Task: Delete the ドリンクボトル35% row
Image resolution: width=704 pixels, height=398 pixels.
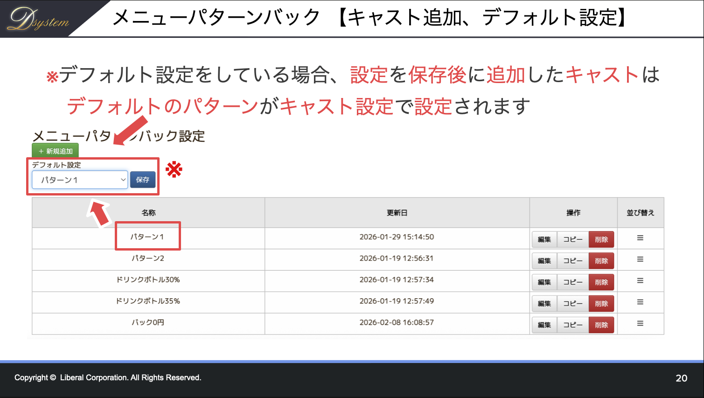Action: 601,304
